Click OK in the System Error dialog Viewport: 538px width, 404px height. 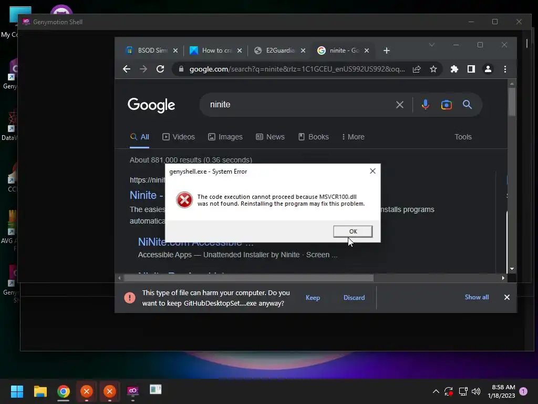353,231
